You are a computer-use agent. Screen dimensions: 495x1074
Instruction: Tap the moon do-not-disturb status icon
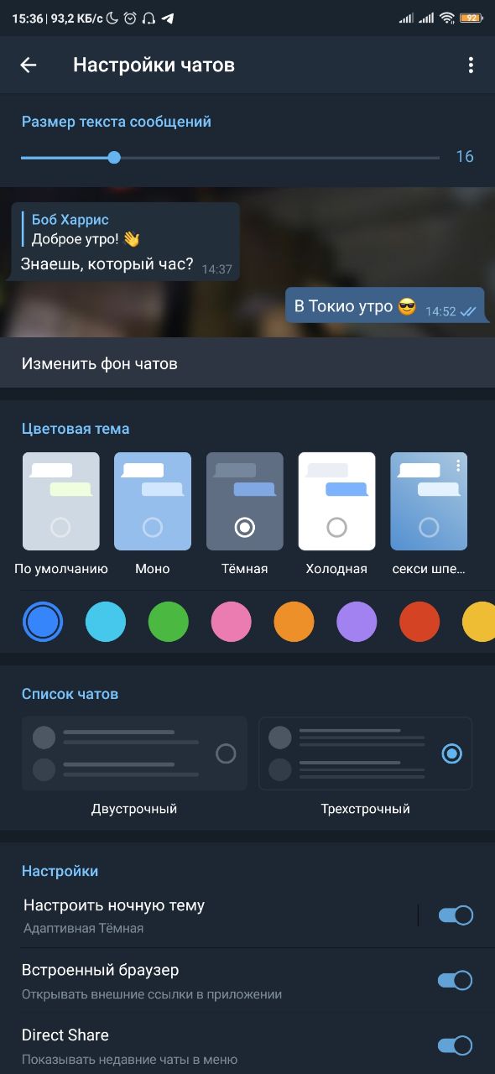[x=112, y=18]
